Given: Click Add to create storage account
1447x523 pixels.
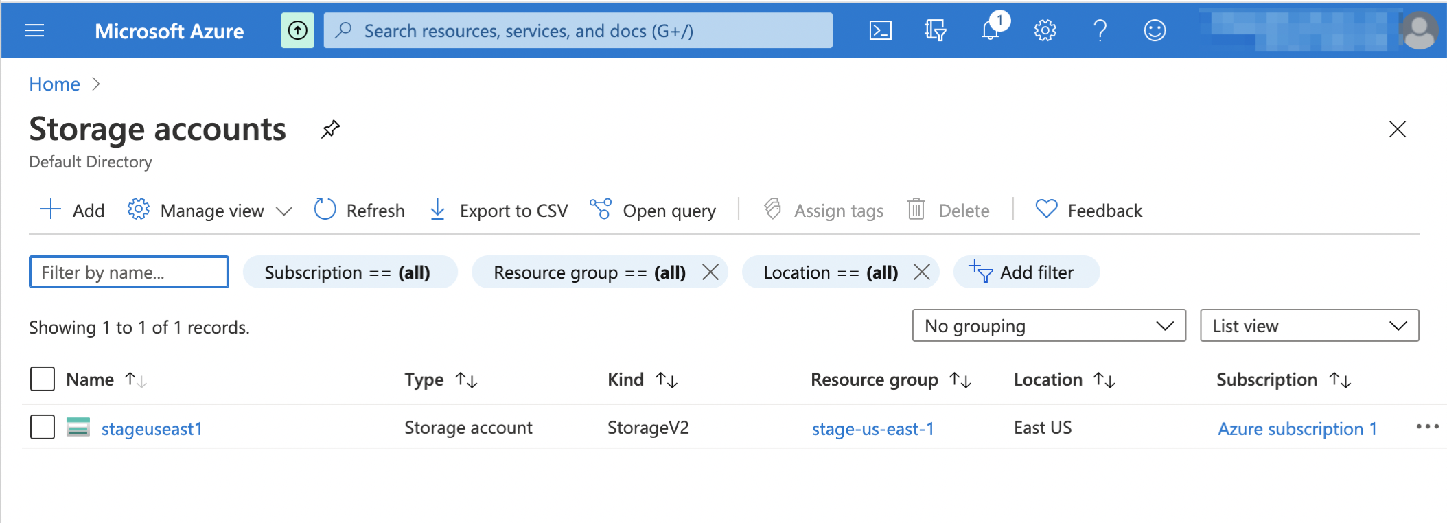Looking at the screenshot, I should (72, 210).
